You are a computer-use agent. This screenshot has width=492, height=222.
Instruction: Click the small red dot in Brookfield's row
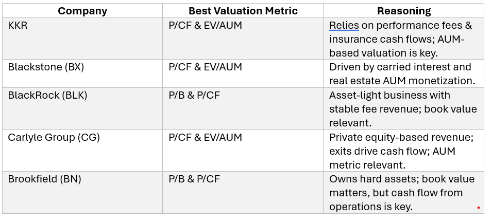click(479, 208)
